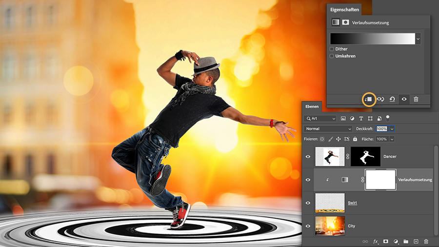Click the link icon between Dancer thumbnail and mask
The width and height of the screenshot is (439, 247).
348,157
